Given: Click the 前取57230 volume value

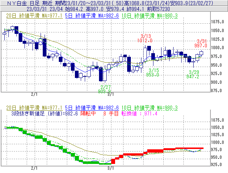Looking at the screenshot, I should 159,9.
